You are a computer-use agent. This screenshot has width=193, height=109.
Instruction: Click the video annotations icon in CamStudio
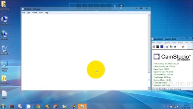point(175,47)
